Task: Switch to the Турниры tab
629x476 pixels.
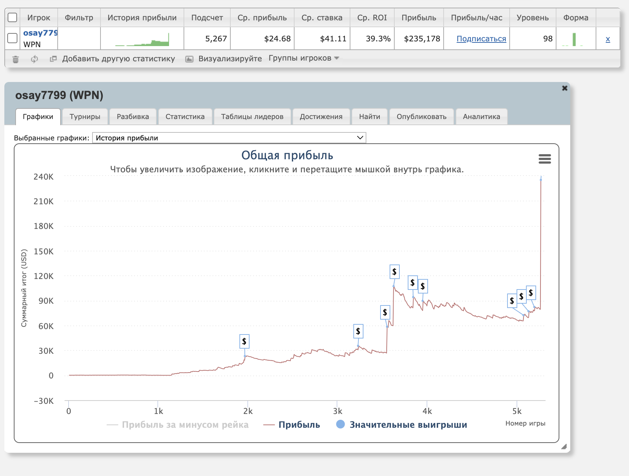Action: point(85,117)
